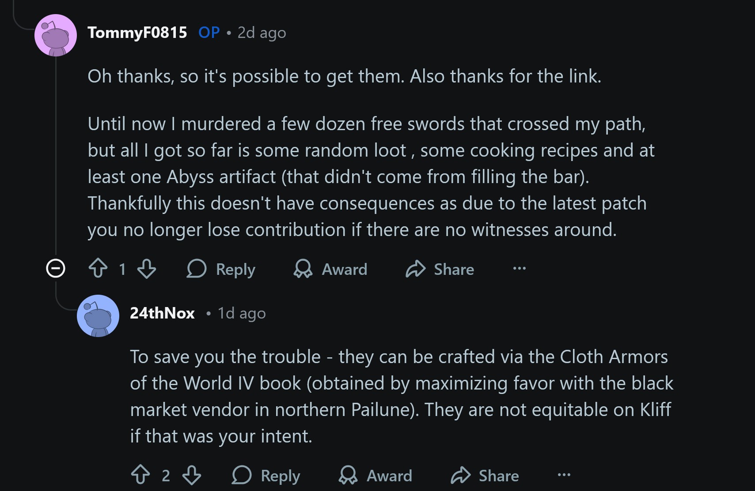Upvote 24thNox's comment
Screen dimensions: 755x491
(141, 475)
